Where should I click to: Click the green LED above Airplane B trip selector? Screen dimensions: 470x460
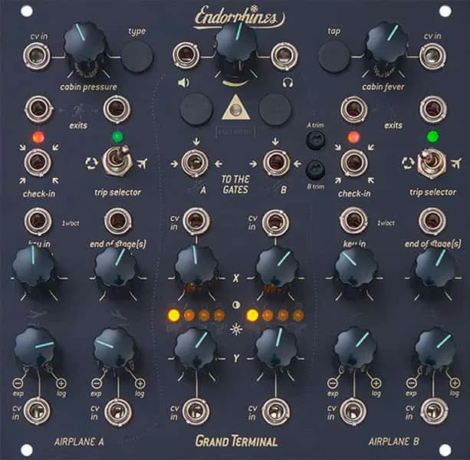[432, 136]
